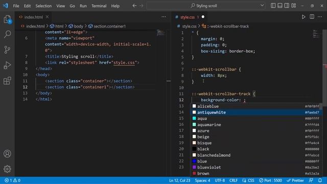Image resolution: width=327 pixels, height=184 pixels.
Task: Change indentation via Spaces: 4
Action: tap(202, 180)
